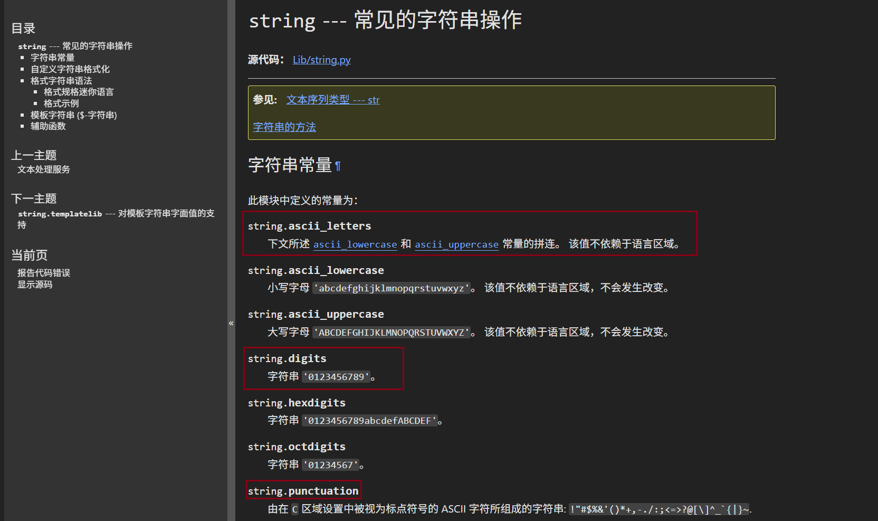Open the Lib/string.py source link
Viewport: 878px width, 521px height.
coord(321,60)
